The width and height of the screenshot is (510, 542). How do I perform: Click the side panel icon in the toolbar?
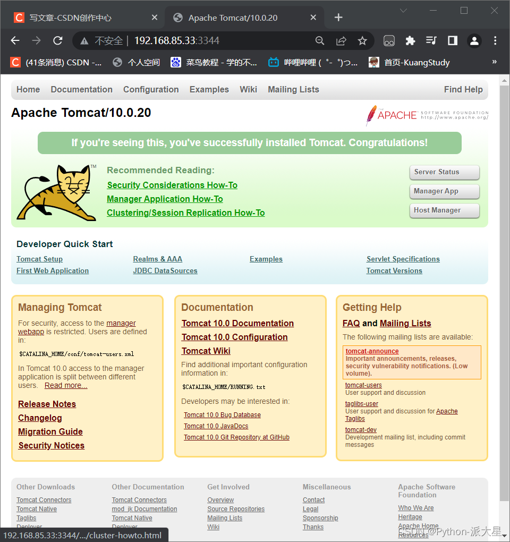(x=453, y=40)
